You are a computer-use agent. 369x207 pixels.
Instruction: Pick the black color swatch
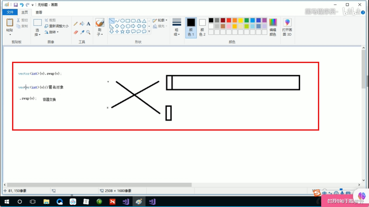click(x=211, y=20)
